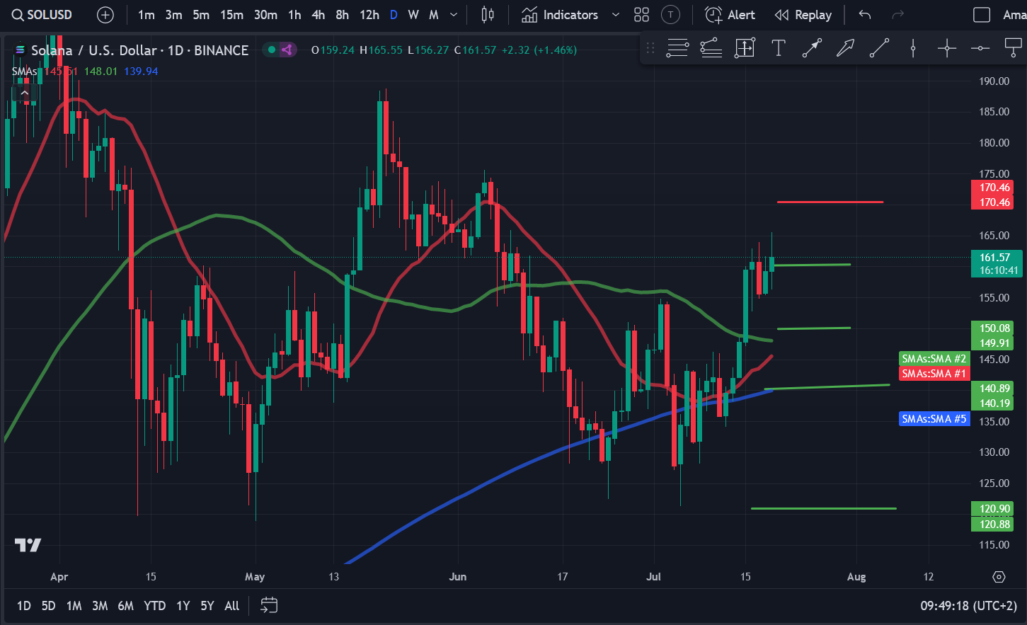Select the red horizontal line at 170.46
Screen dimensions: 1027x625
(830, 202)
